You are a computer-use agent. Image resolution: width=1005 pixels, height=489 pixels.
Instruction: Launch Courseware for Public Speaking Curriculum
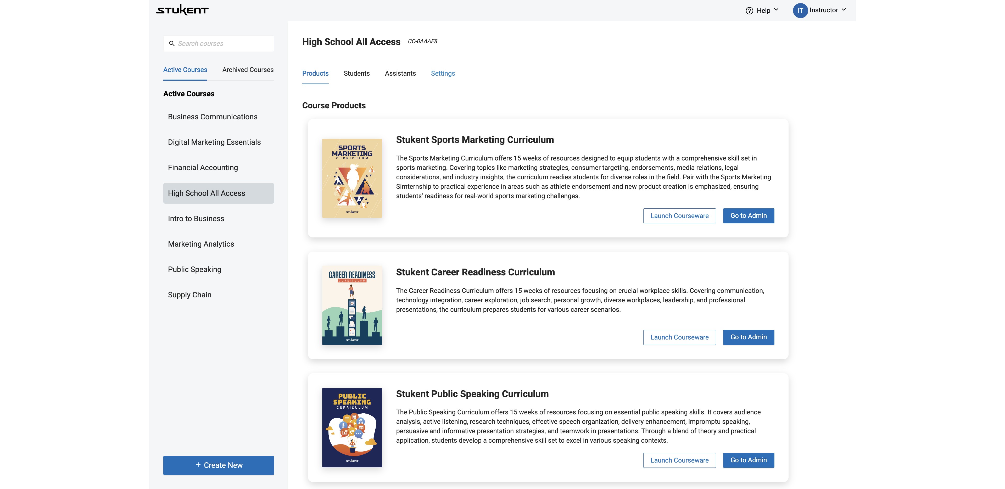(x=679, y=460)
